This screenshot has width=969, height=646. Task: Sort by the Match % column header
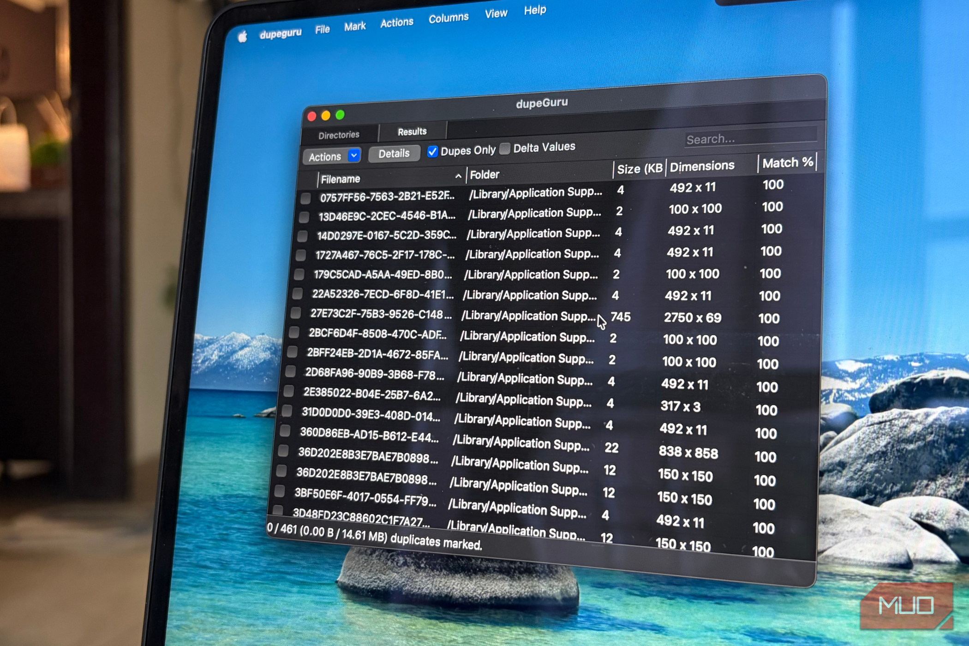point(787,163)
